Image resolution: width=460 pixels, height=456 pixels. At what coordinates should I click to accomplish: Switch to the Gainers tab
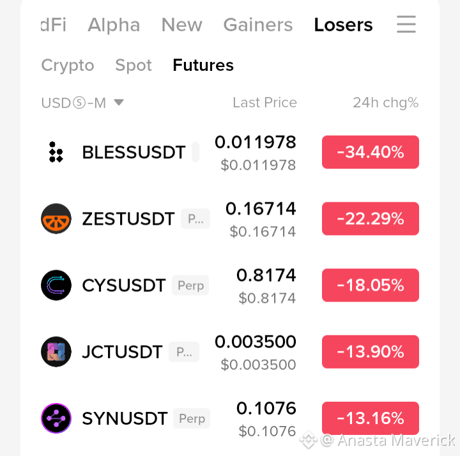pos(258,25)
